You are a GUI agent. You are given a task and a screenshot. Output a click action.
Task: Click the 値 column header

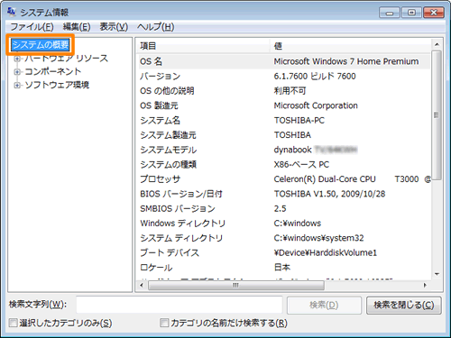tap(351, 46)
